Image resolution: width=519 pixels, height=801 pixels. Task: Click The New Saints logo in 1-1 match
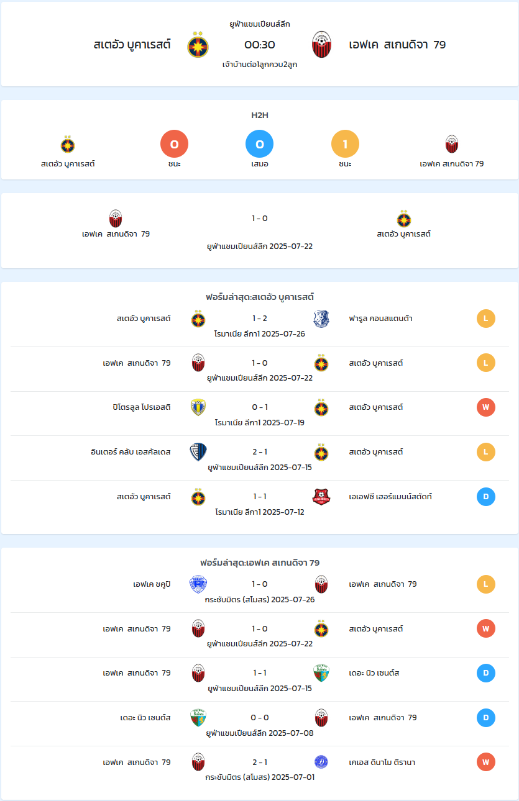pyautogui.click(x=321, y=673)
